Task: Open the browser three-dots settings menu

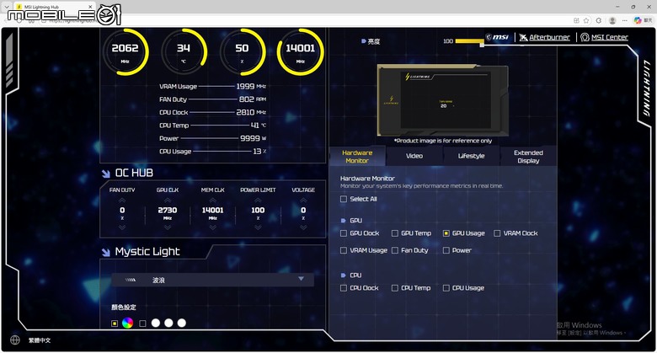Action: coord(625,20)
